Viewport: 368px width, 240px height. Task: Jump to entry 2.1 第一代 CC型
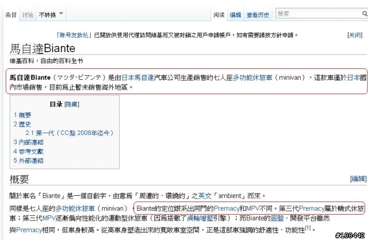pyautogui.click(x=70, y=133)
